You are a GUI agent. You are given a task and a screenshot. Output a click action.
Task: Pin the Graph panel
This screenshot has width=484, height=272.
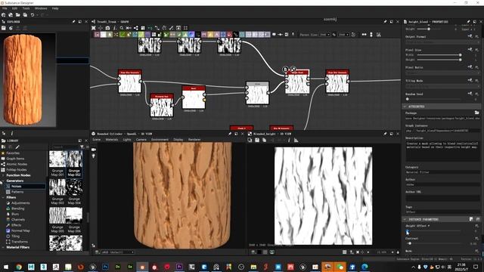coord(385,22)
